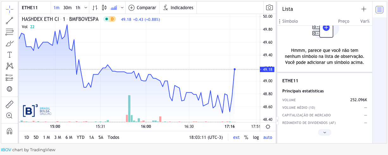Open chart settings gear icon
Image resolution: width=388 pixels, height=155 pixels.
click(x=268, y=127)
